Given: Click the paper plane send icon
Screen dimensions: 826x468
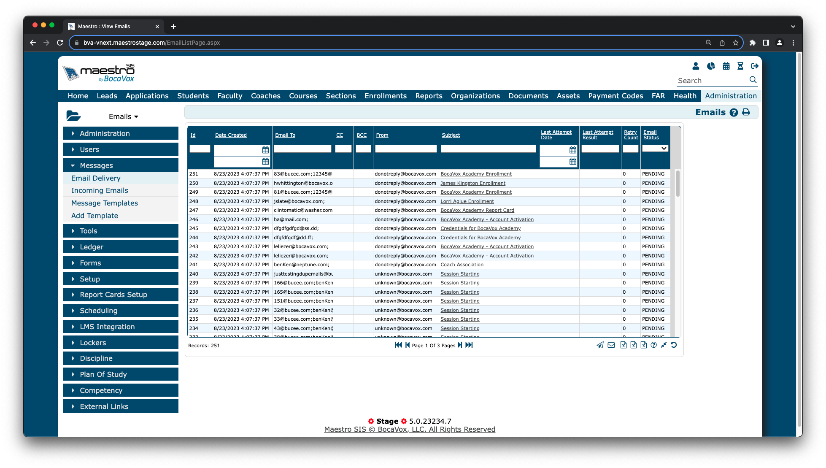Looking at the screenshot, I should pos(600,345).
